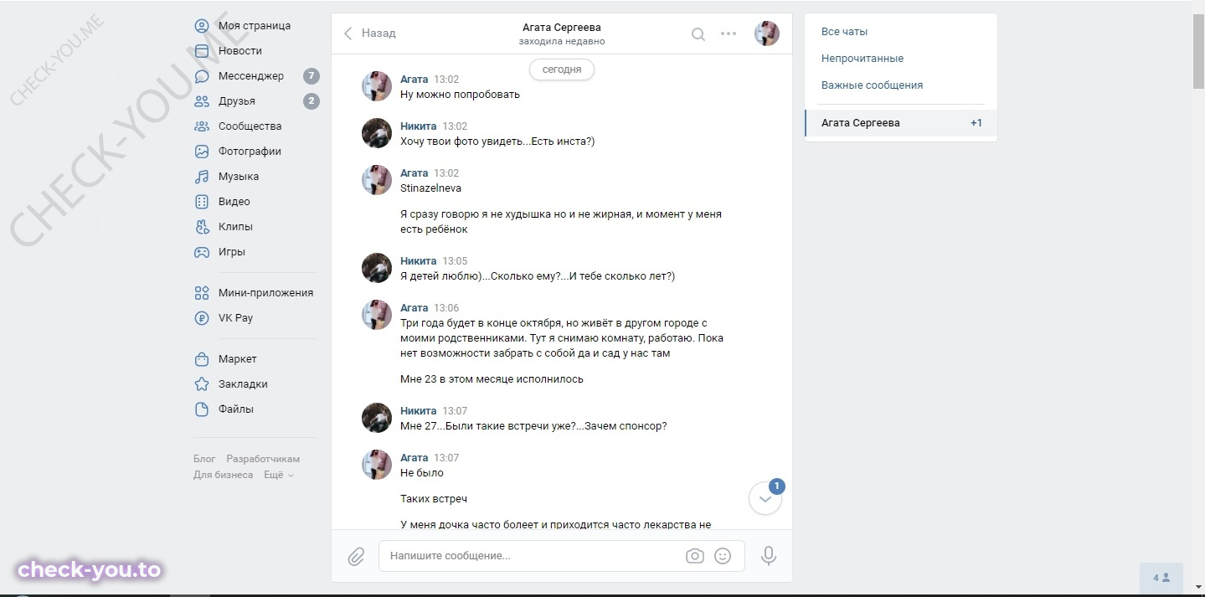Open Закладки star icon
1205x597 pixels.
(202, 384)
